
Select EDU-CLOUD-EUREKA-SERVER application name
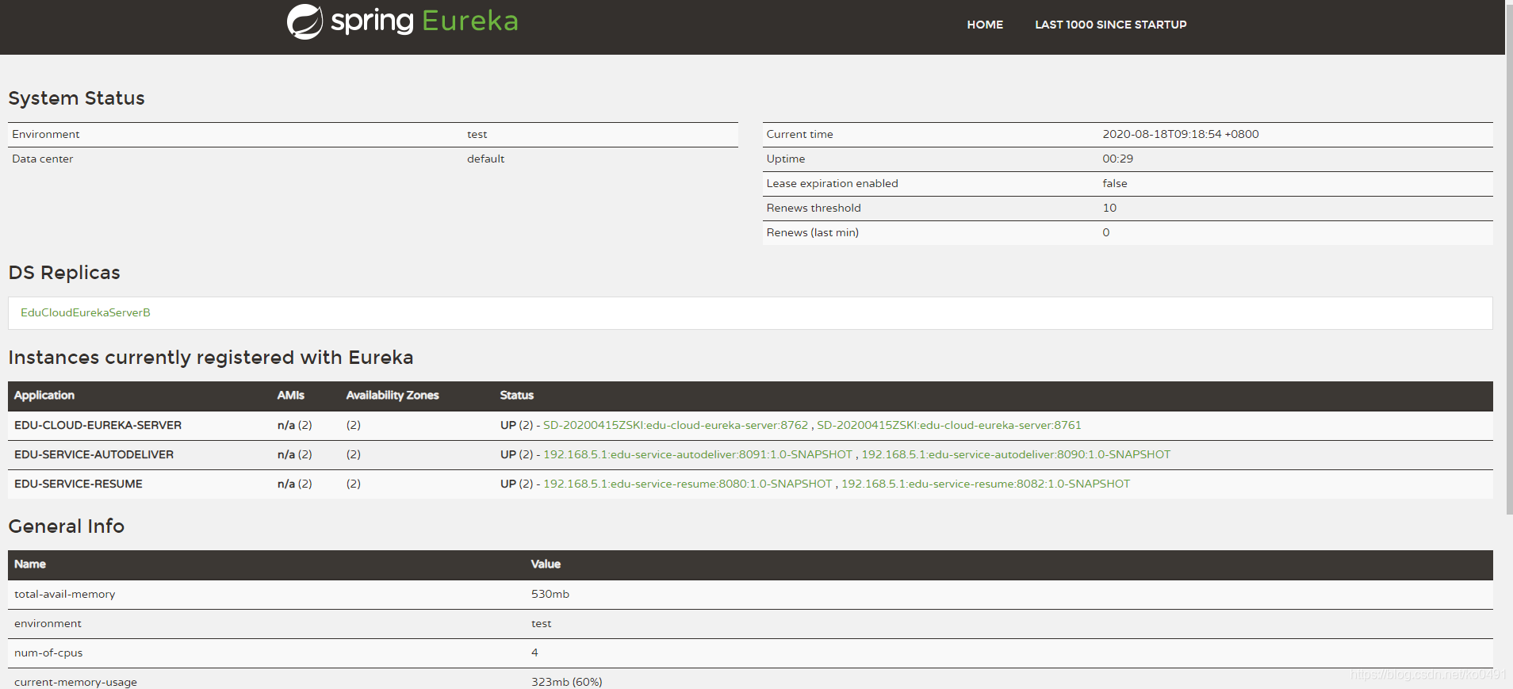coord(98,425)
